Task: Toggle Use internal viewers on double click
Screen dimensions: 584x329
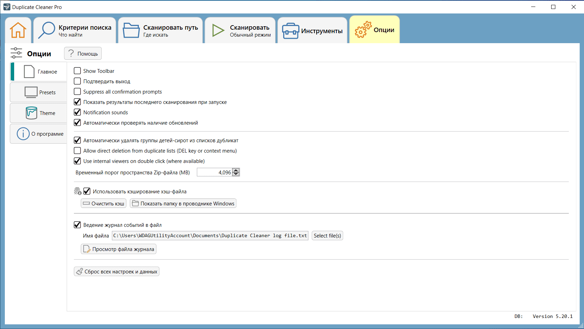Action: coord(77,161)
